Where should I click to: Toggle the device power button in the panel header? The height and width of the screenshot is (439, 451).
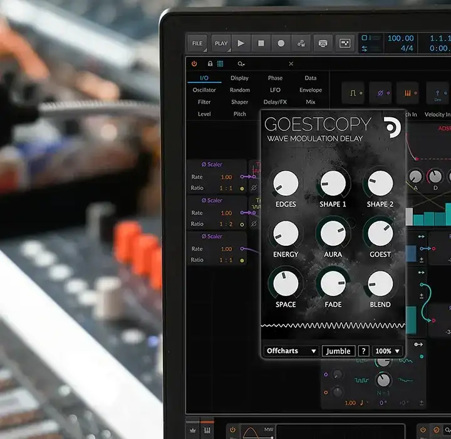pyautogui.click(x=194, y=64)
